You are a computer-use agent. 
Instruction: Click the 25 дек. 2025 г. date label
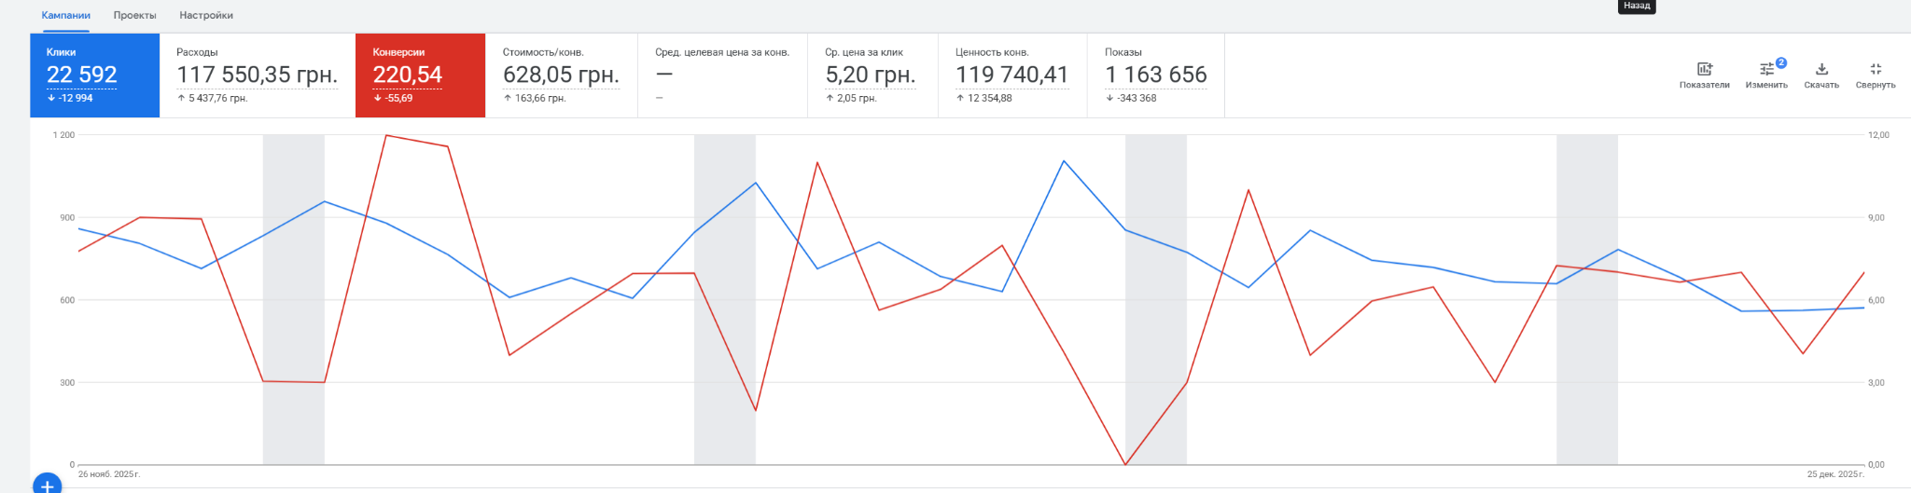click(1835, 474)
